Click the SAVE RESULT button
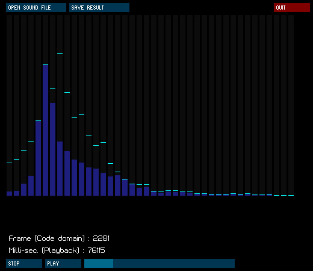Image resolution: width=313 pixels, height=271 pixels. (99, 8)
